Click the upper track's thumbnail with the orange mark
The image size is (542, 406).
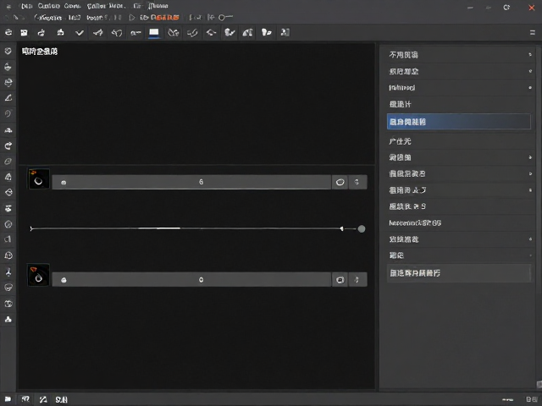(39, 178)
